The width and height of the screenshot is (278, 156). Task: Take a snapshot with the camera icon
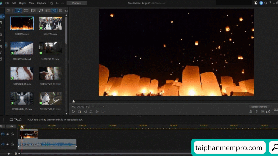click(x=257, y=112)
